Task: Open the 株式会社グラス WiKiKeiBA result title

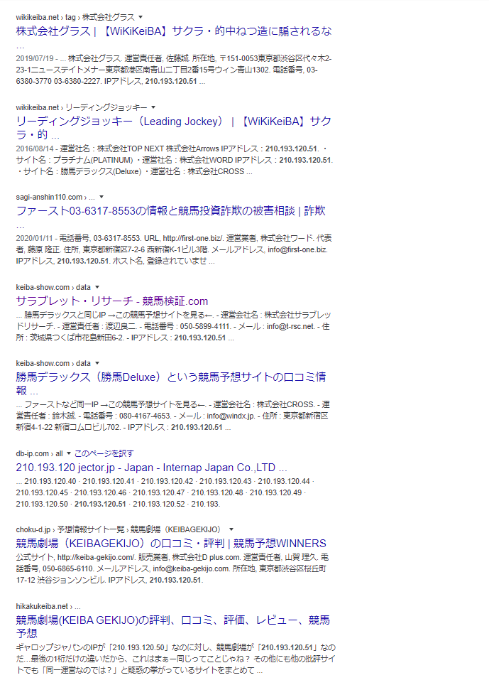Action: click(x=174, y=31)
